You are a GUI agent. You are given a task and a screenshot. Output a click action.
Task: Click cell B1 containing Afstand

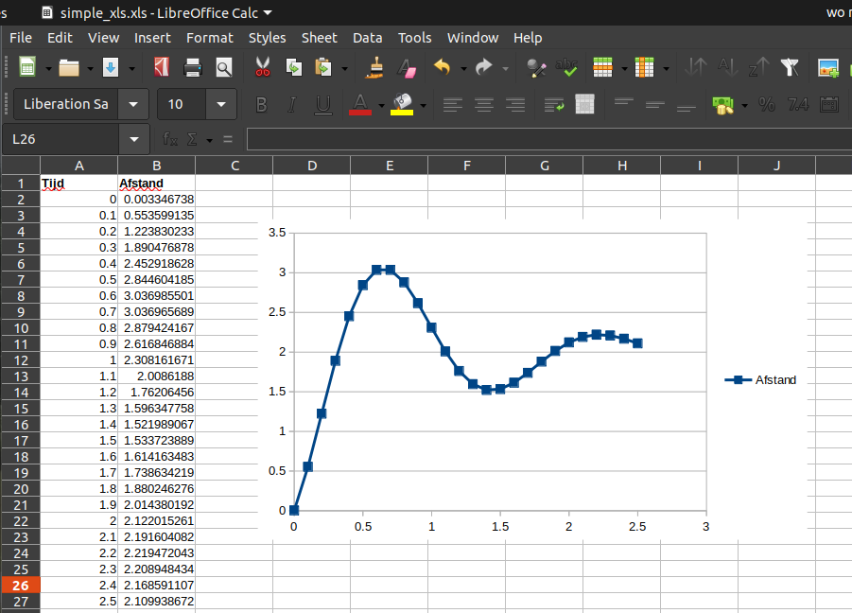coord(156,184)
